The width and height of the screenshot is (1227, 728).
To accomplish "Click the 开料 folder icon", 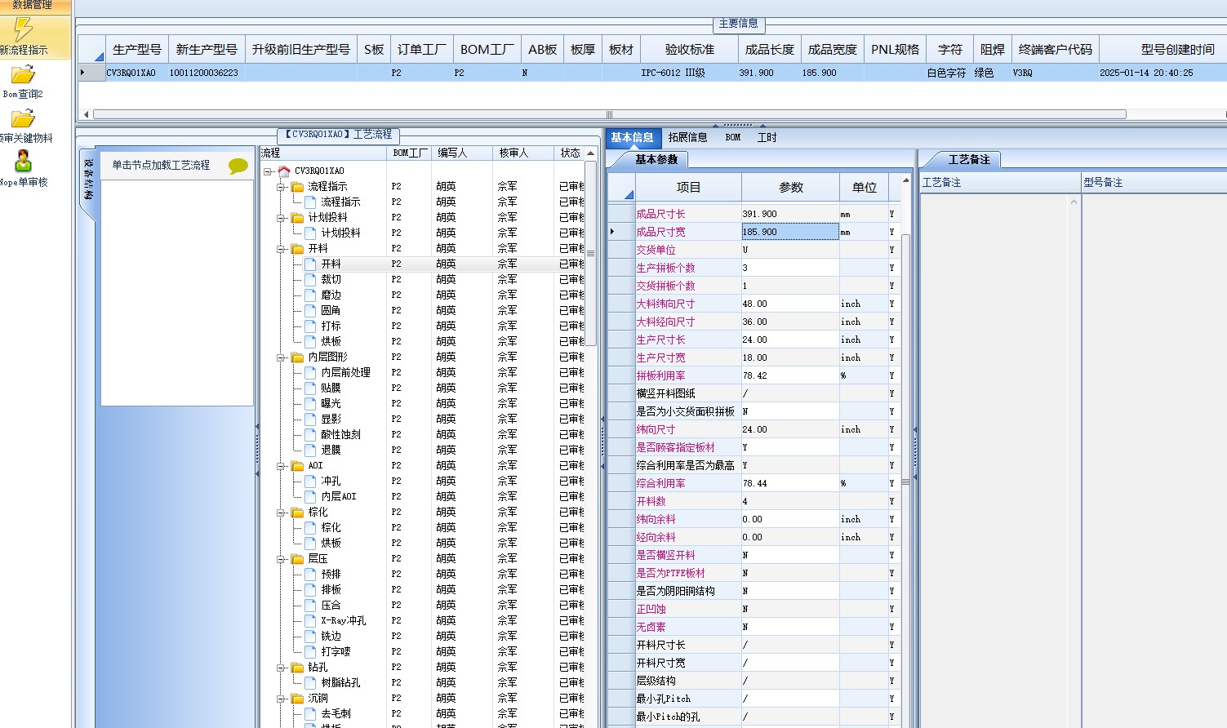I will (297, 249).
